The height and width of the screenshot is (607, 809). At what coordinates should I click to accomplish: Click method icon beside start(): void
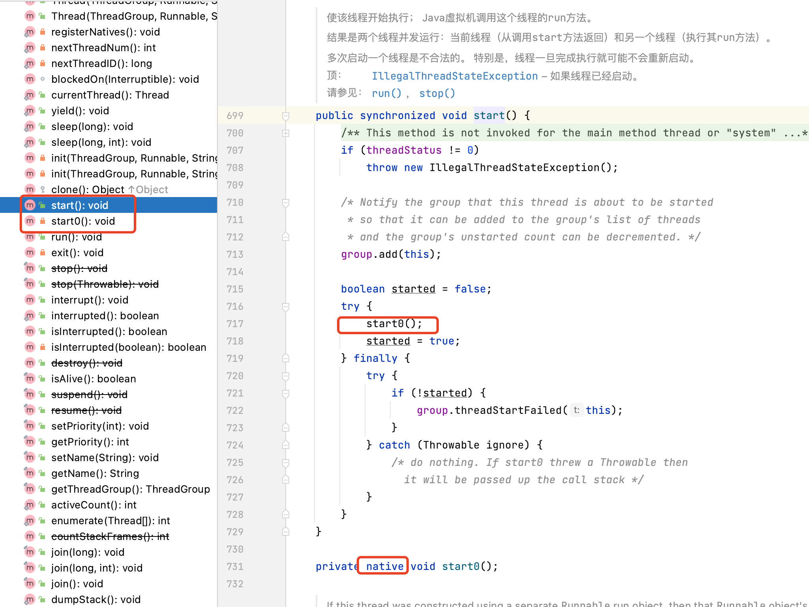pyautogui.click(x=30, y=205)
